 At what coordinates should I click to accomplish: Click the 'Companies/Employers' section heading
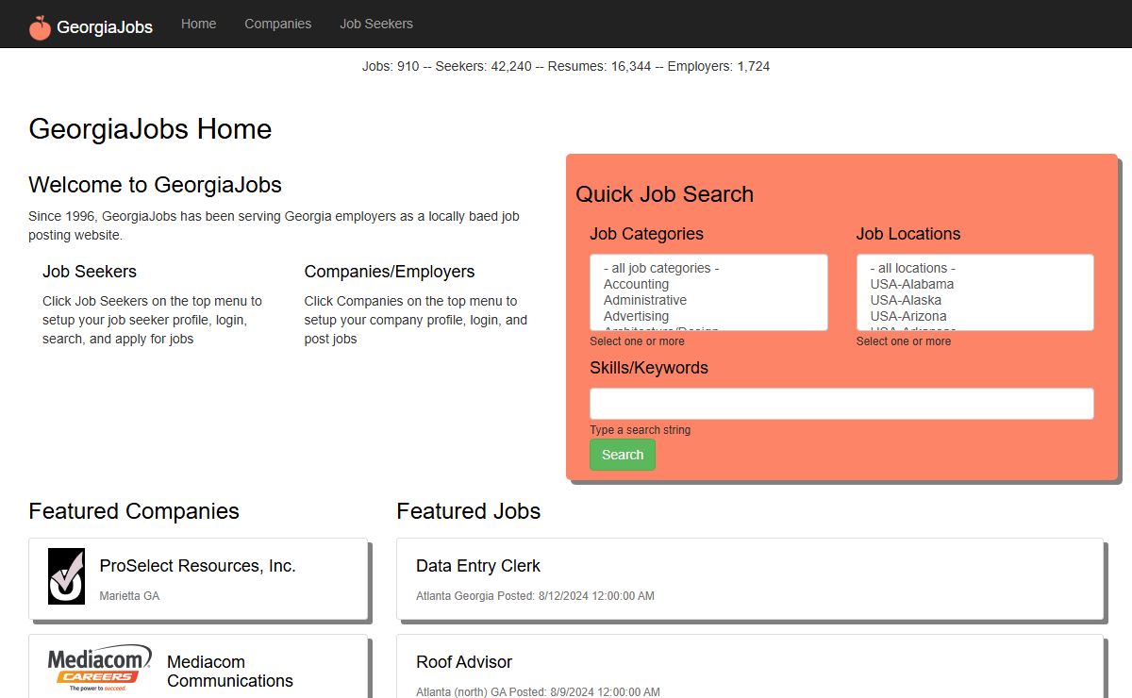pos(390,272)
